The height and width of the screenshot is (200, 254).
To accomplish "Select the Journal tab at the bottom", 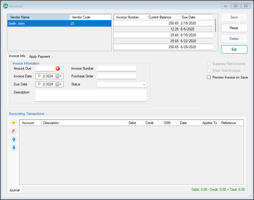I will [x=14, y=190].
